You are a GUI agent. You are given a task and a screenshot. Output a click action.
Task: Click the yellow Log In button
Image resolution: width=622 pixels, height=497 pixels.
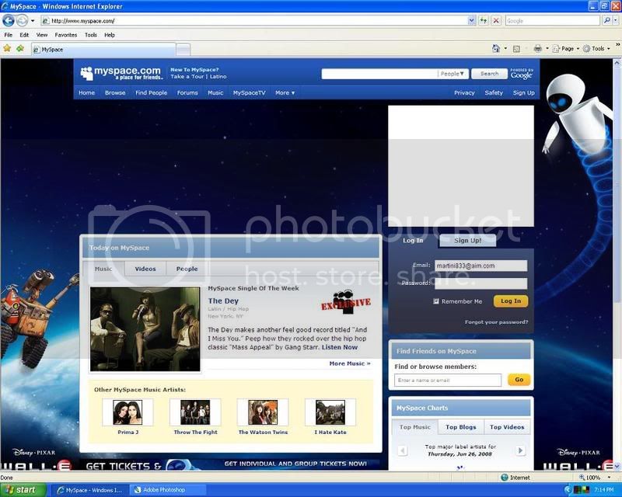(511, 301)
